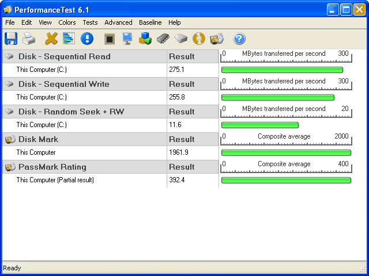Click the run all tests stopwatch icon

click(217, 39)
